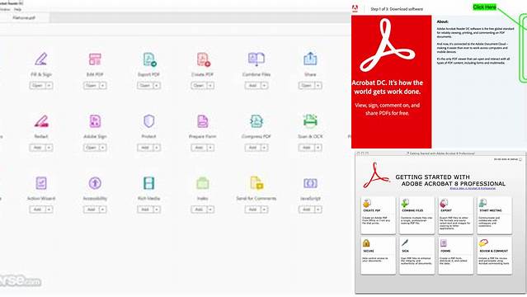Open the Send for Comments tool icon
The width and height of the screenshot is (527, 297).
256,183
